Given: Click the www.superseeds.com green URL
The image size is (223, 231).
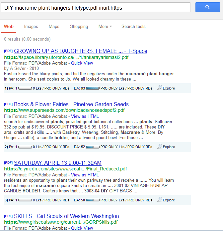Looking at the screenshot, I should tap(64, 111).
